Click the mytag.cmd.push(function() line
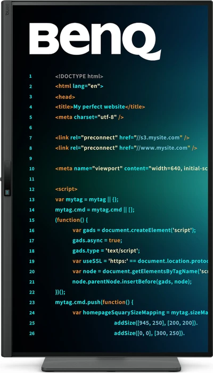213x373 pixels. (94, 302)
